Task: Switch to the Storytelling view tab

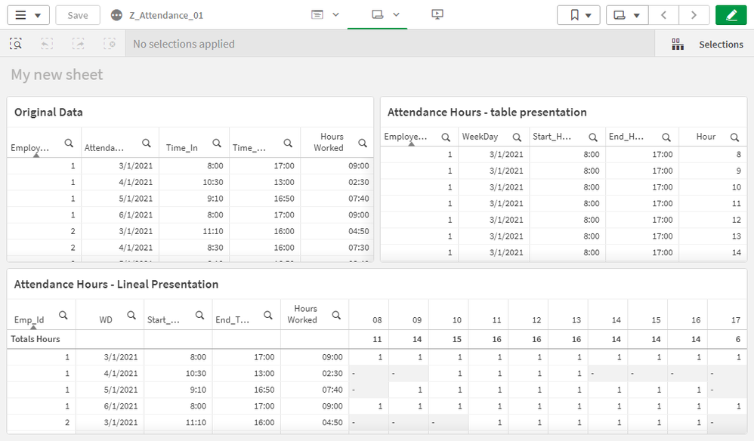Action: [437, 14]
